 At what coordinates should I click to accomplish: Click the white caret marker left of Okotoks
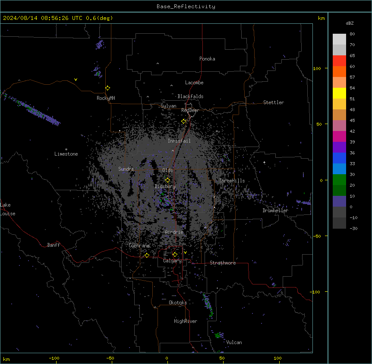pyautogui.click(x=155, y=307)
